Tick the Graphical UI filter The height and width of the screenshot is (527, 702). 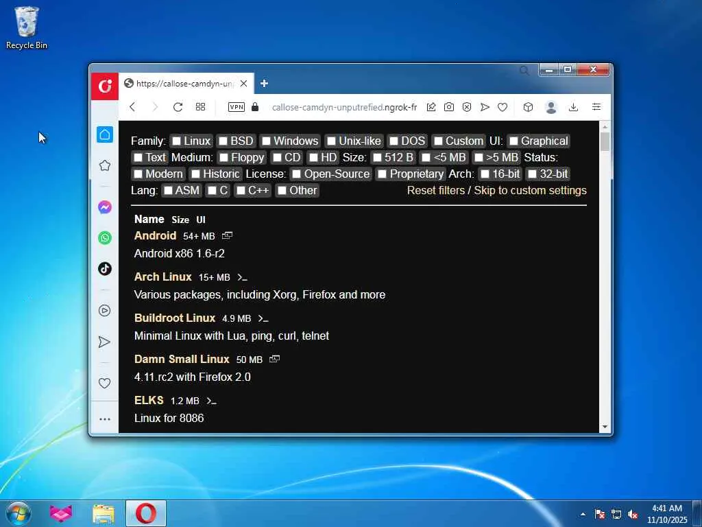click(x=513, y=141)
